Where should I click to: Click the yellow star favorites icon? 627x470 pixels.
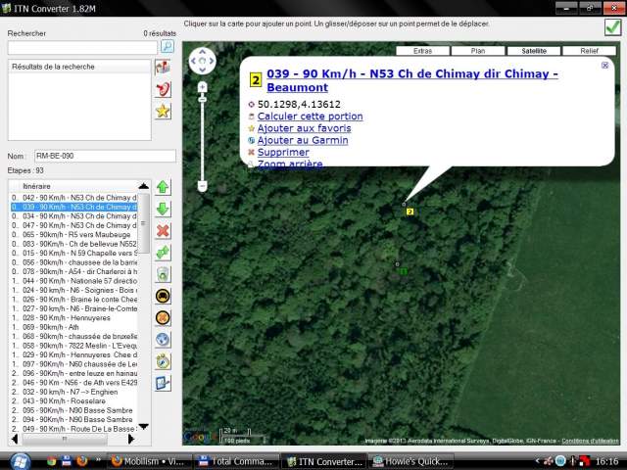coord(163,111)
